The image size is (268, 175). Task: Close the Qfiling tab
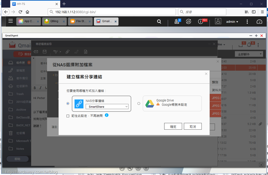pyautogui.click(x=64, y=21)
